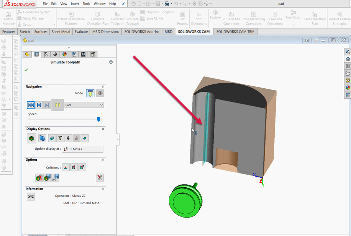Select the Turbo simulation mode button
Viewport: 351px width, 236px height.
point(100,93)
